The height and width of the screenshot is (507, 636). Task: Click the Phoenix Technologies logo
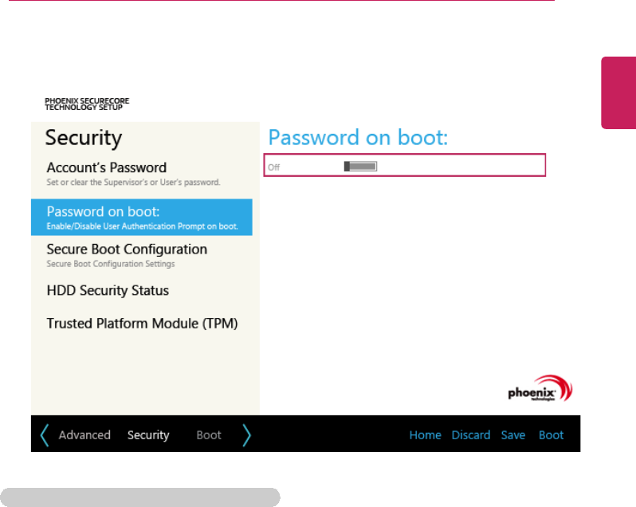(540, 388)
